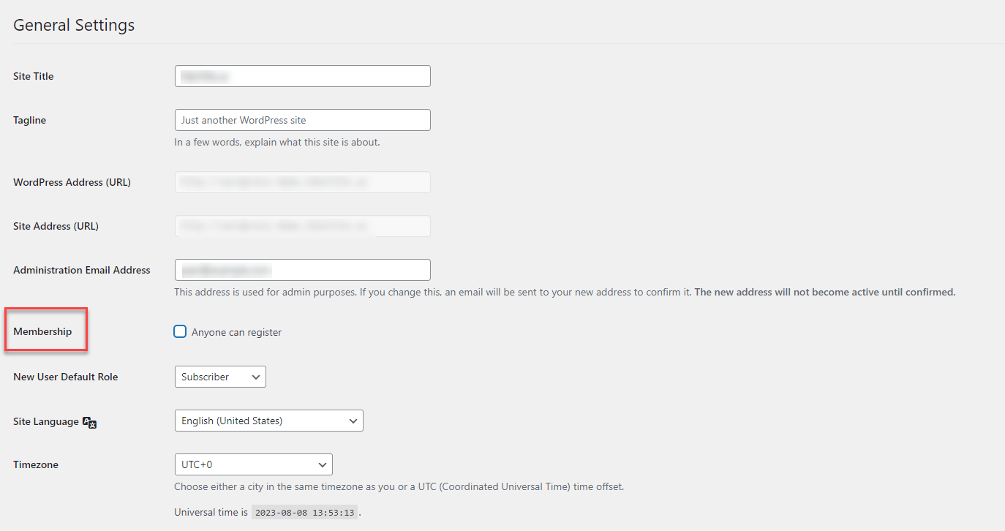1005x531 pixels.
Task: Focus the Tagline input field
Action: (302, 120)
